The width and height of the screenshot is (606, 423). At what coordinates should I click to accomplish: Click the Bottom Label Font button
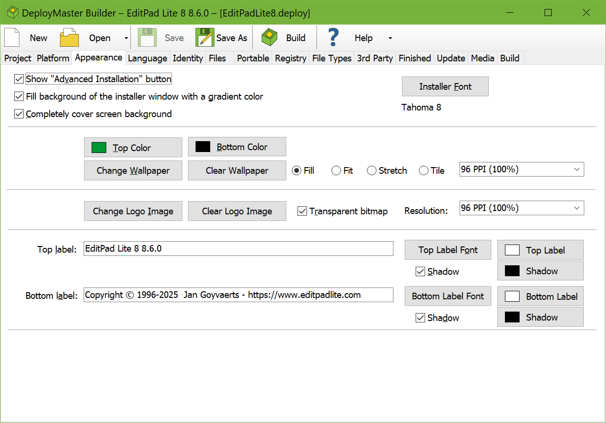(x=448, y=296)
